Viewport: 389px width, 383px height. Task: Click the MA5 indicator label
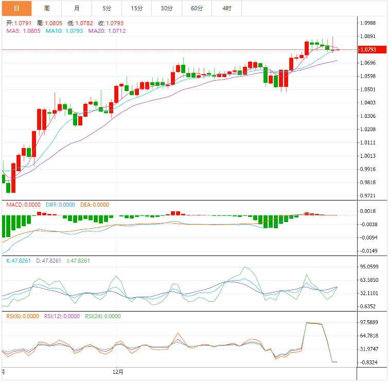point(23,31)
